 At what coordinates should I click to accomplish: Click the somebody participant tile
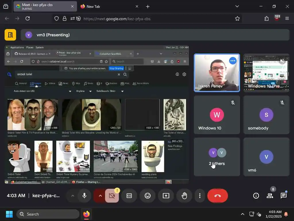[x=266, y=115]
